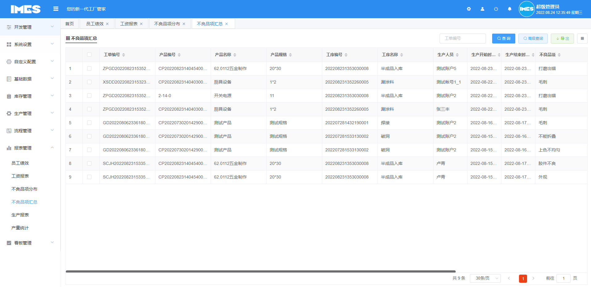
Task: Open notifications bell icon
Action: (x=509, y=9)
